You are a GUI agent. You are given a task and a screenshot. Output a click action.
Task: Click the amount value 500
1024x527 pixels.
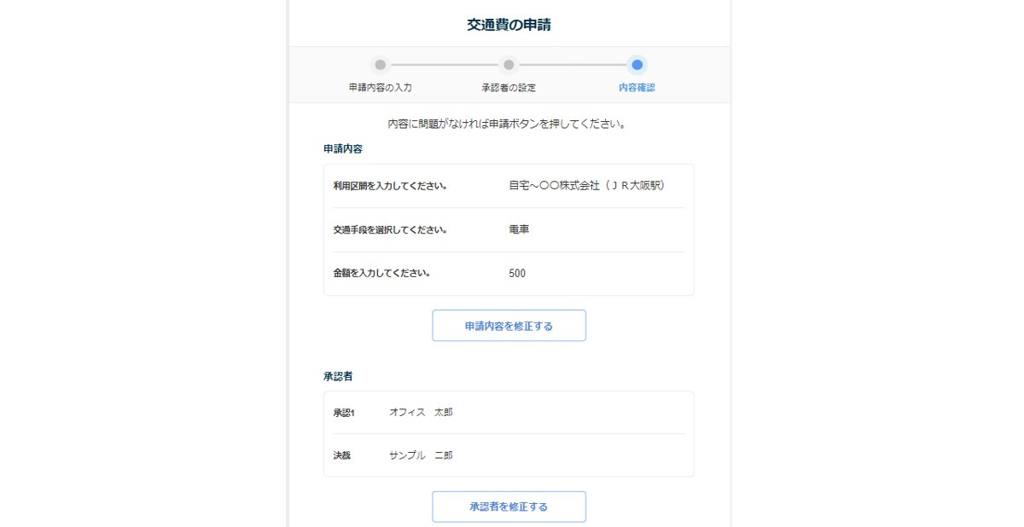[x=517, y=274]
